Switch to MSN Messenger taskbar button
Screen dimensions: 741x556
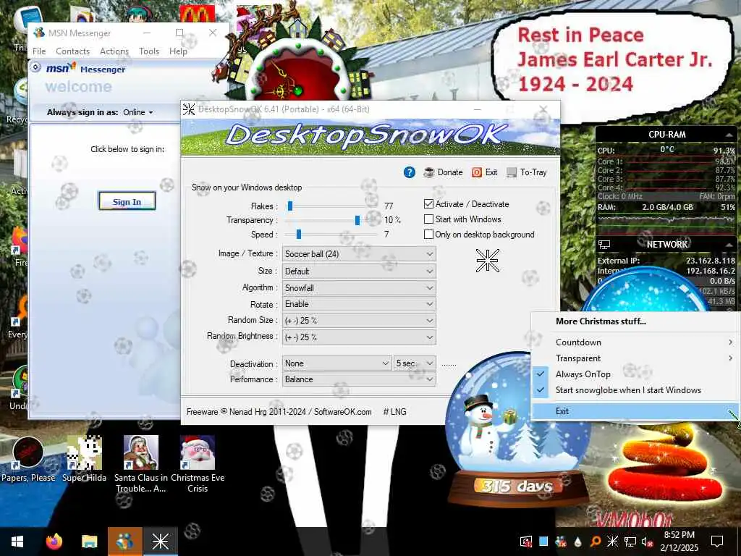pyautogui.click(x=124, y=542)
